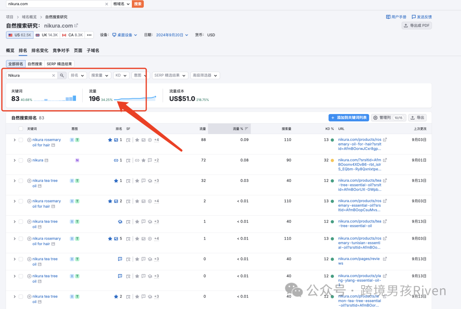Select the UK 14.3K database
Viewport: 461px width, 309px height.
click(x=47, y=35)
